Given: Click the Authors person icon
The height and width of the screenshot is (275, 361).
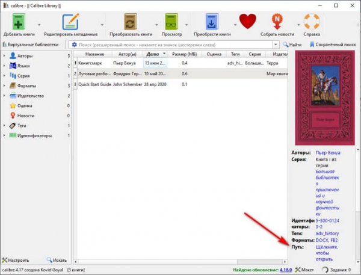Looking at the screenshot, I should [x=13, y=55].
